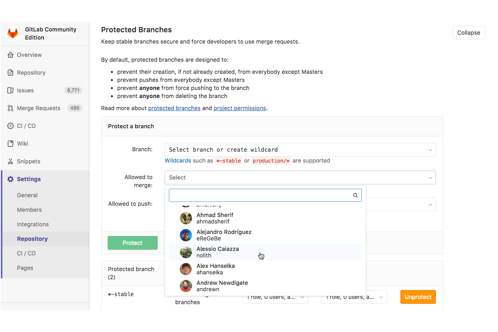Open the Members settings submenu item
The image size is (498, 332).
click(29, 210)
